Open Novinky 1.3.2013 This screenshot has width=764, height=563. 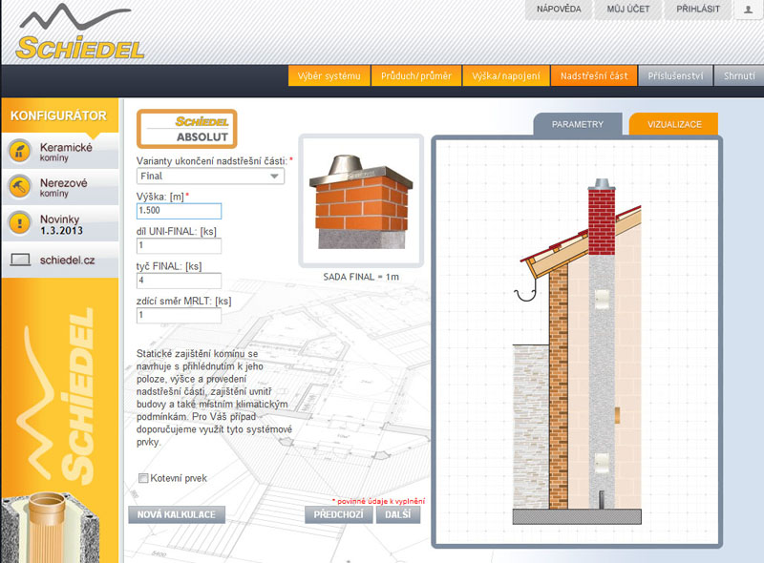[60, 223]
